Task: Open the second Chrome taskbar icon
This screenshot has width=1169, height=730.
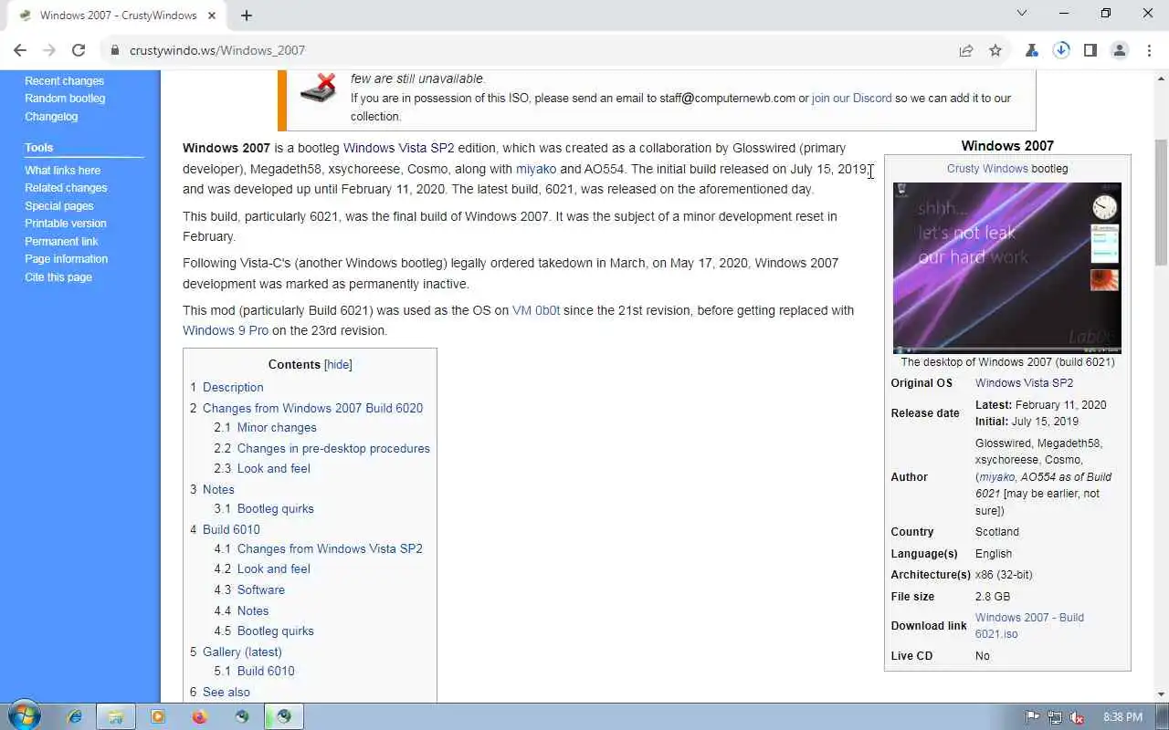Action: tap(284, 716)
